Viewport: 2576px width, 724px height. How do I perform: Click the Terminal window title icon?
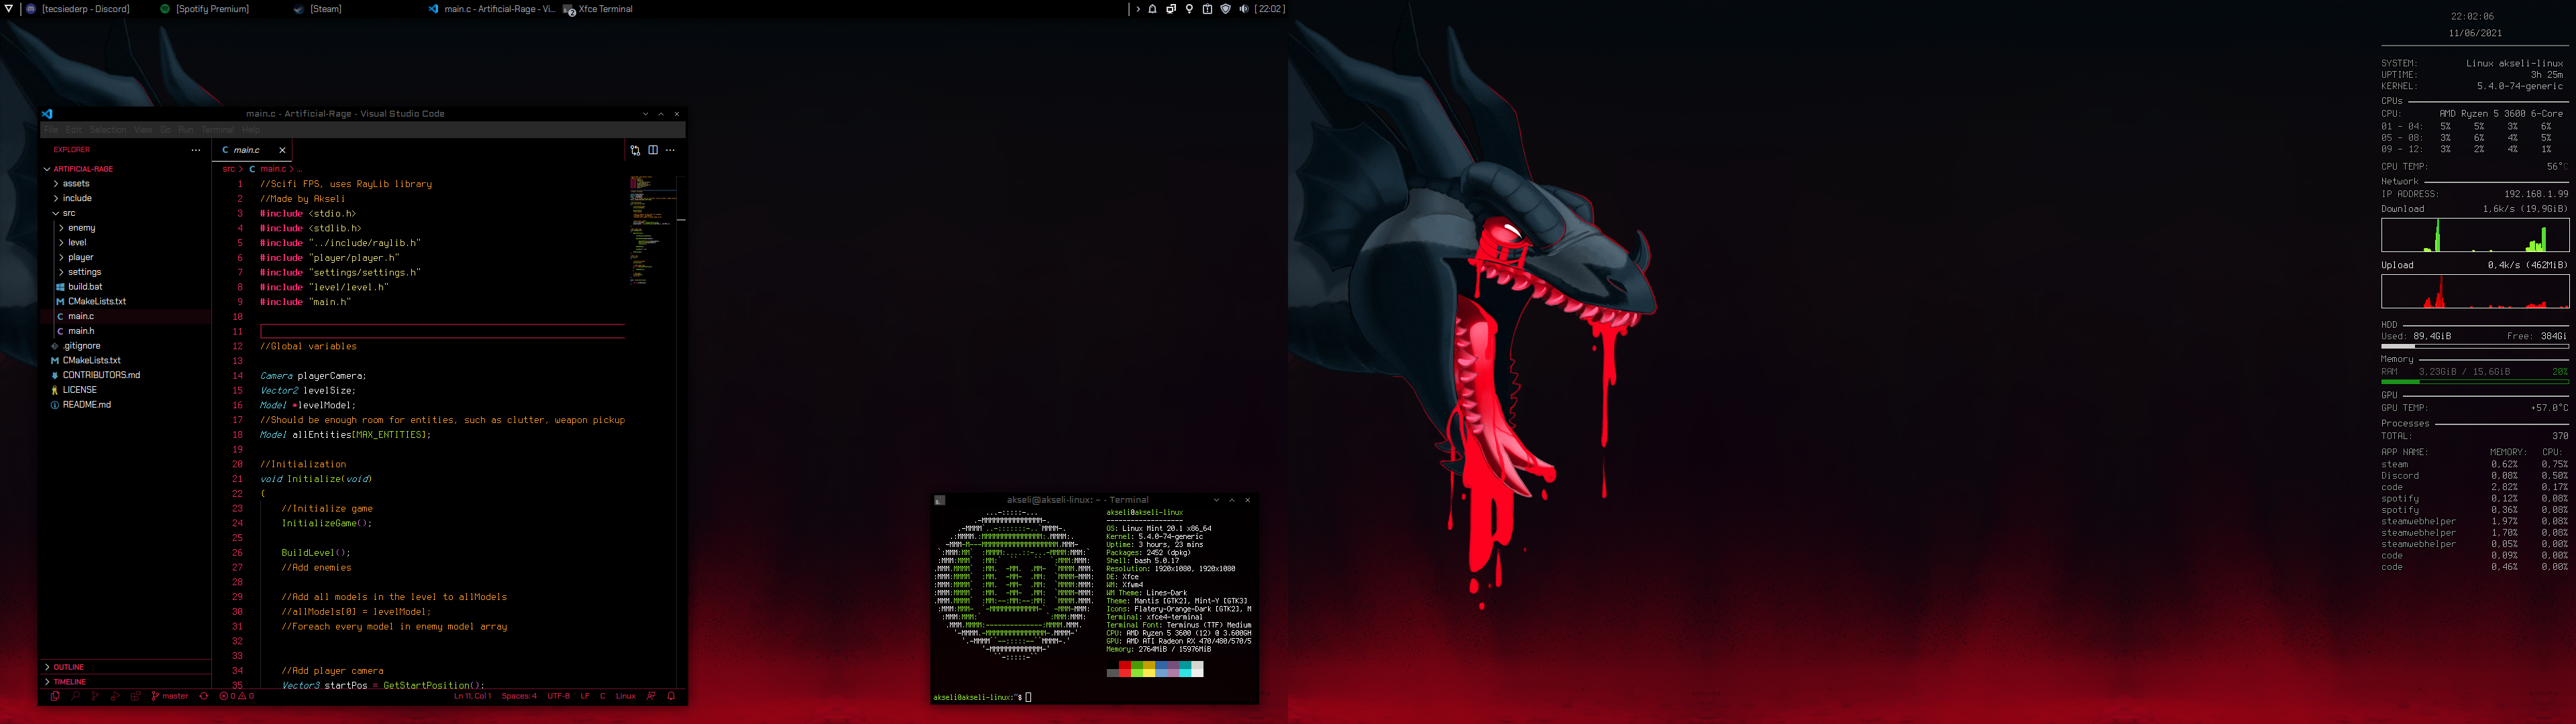pyautogui.click(x=940, y=500)
